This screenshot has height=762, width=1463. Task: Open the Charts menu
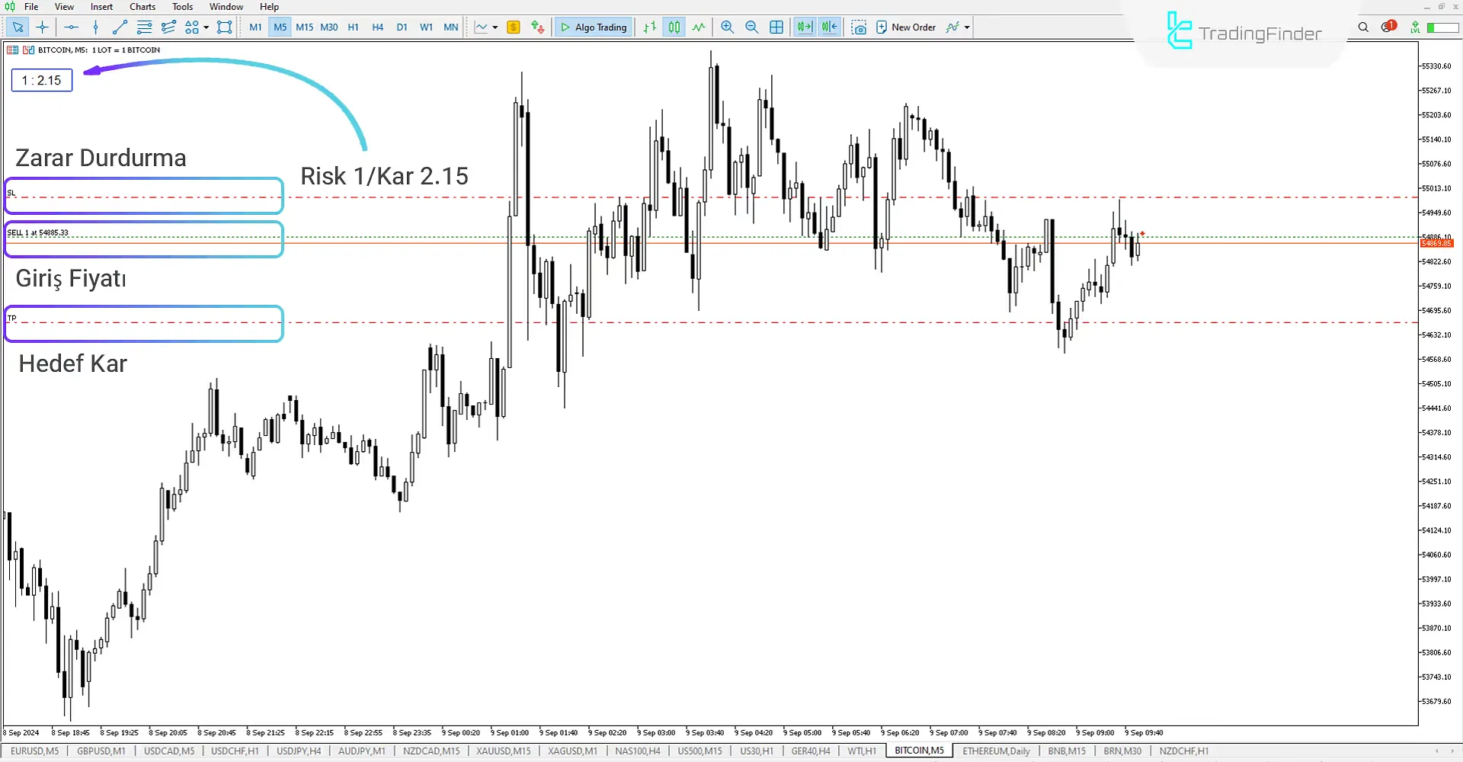click(x=142, y=6)
